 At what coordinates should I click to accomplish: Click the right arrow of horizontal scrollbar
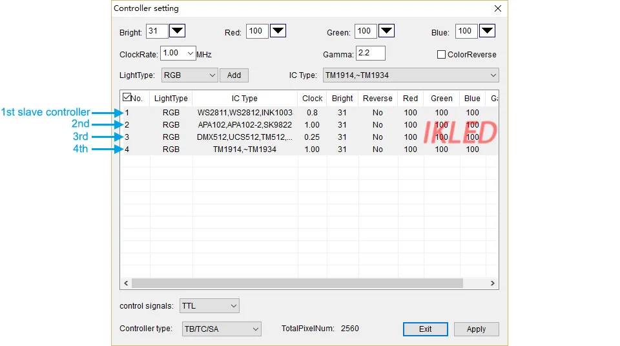point(493,284)
